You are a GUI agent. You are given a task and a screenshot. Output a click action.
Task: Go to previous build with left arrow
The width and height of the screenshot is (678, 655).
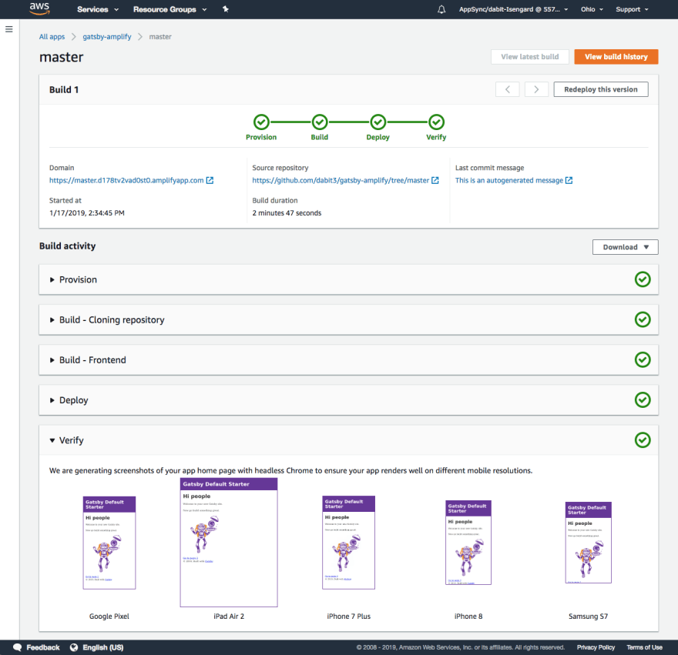tap(508, 89)
